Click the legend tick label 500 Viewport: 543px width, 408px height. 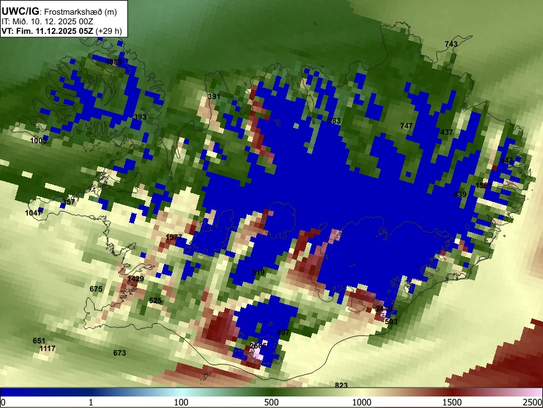pos(271,402)
